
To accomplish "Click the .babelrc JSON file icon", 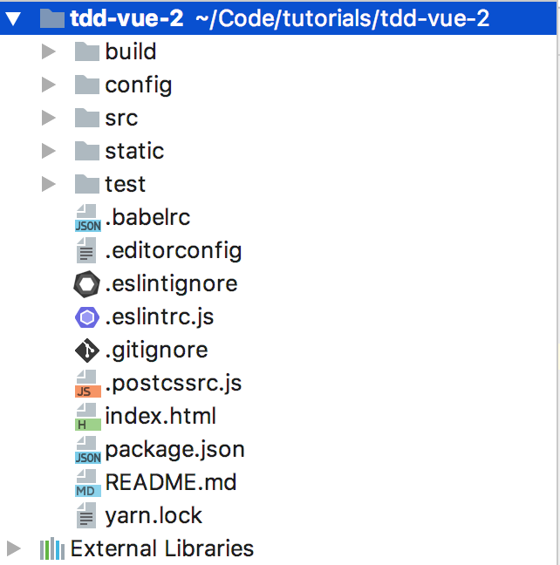I will tap(87, 218).
